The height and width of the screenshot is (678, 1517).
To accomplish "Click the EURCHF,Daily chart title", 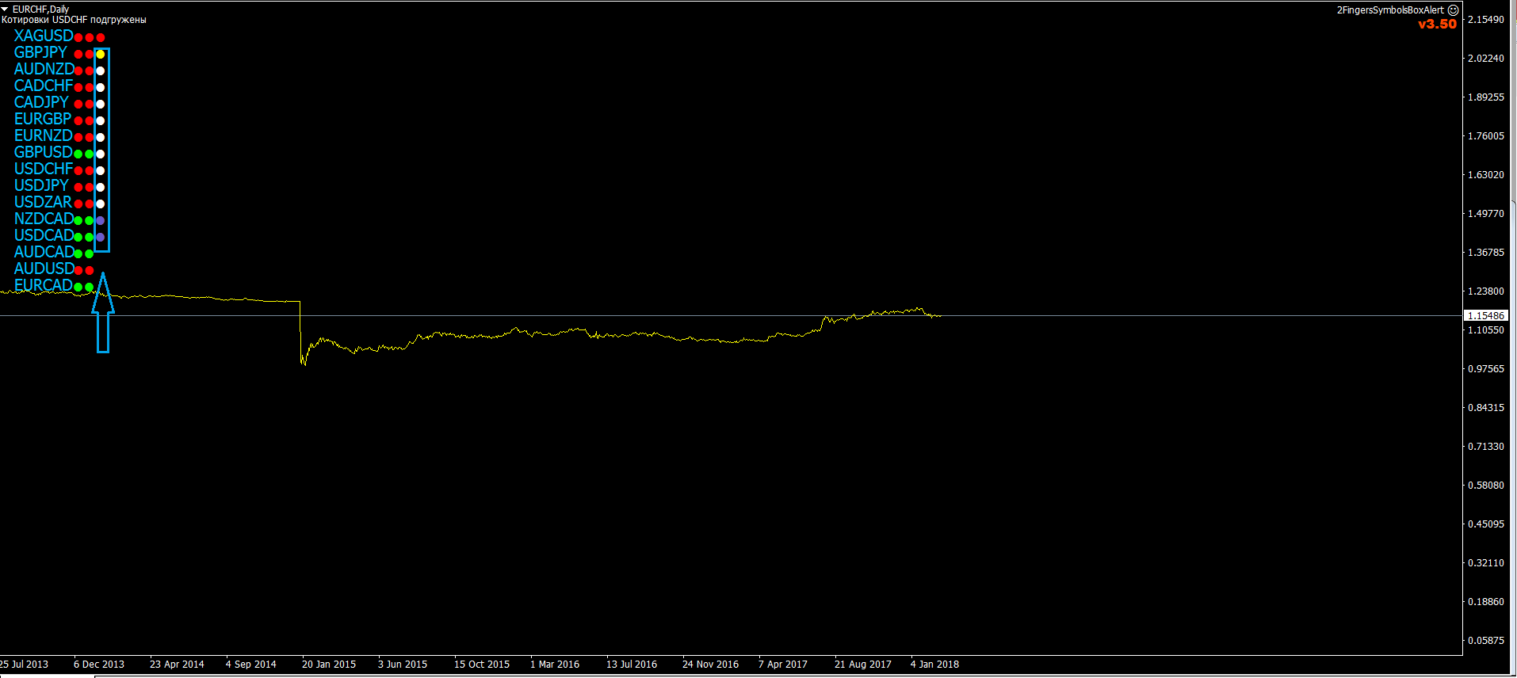I will point(40,10).
